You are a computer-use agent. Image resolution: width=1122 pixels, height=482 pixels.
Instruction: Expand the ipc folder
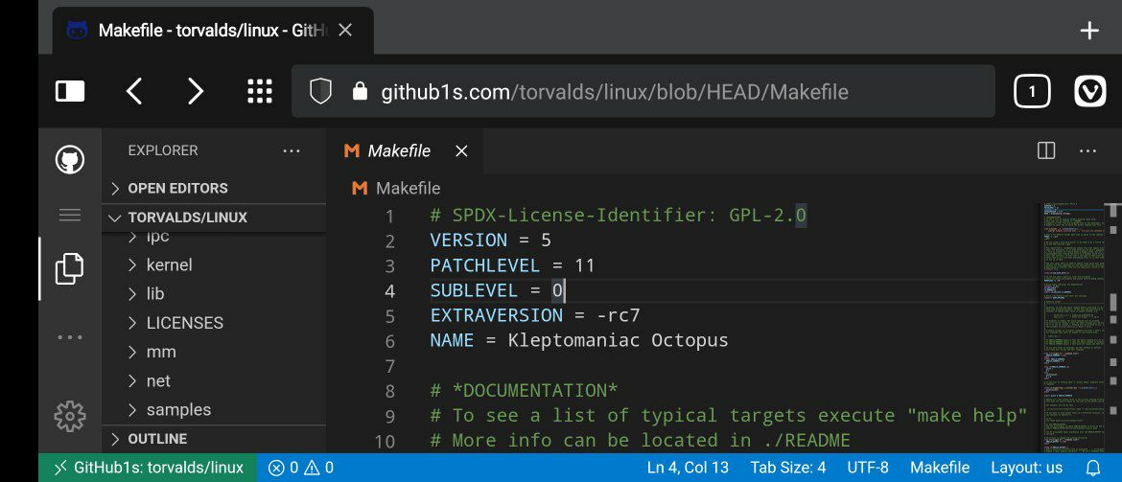coord(214,239)
